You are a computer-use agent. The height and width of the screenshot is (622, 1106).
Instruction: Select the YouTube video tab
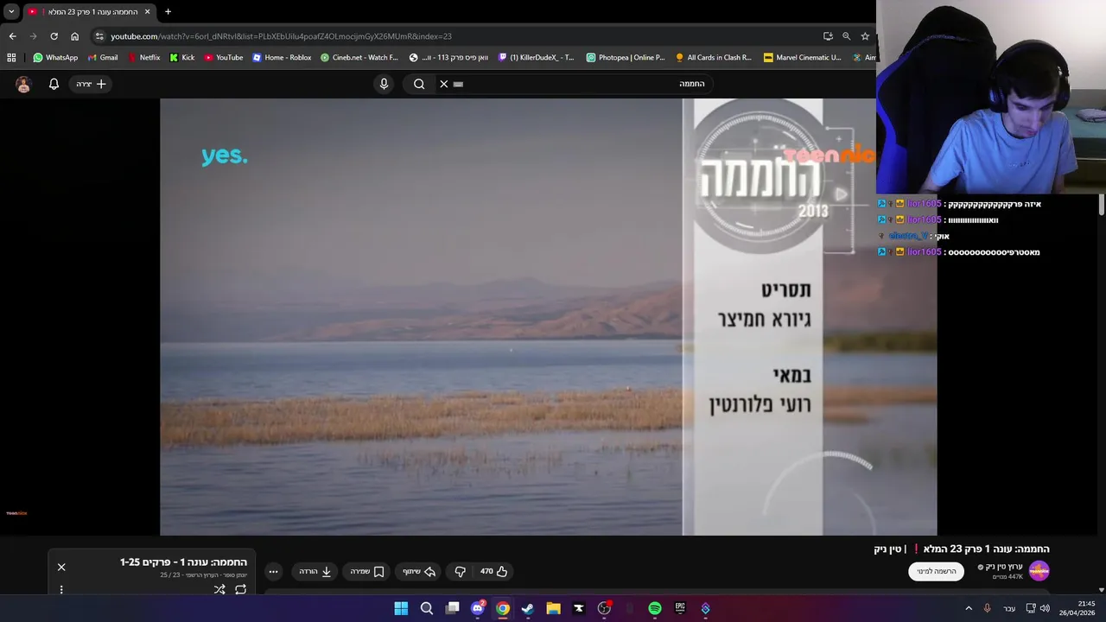tap(89, 12)
